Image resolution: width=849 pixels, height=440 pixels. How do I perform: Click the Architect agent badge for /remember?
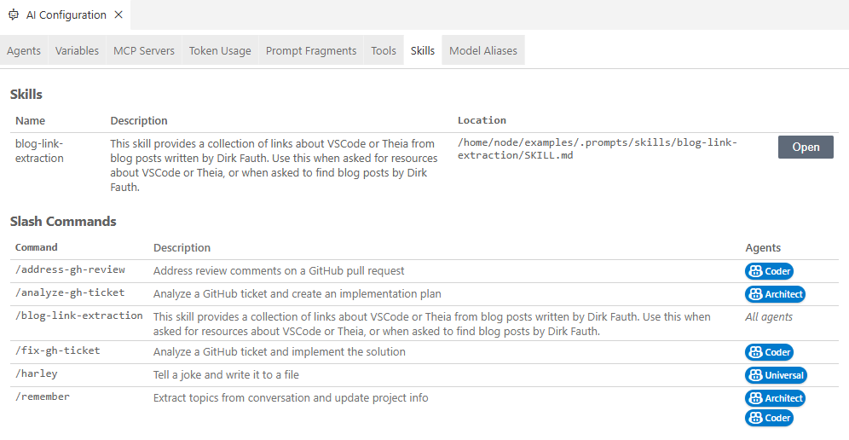pyautogui.click(x=775, y=398)
